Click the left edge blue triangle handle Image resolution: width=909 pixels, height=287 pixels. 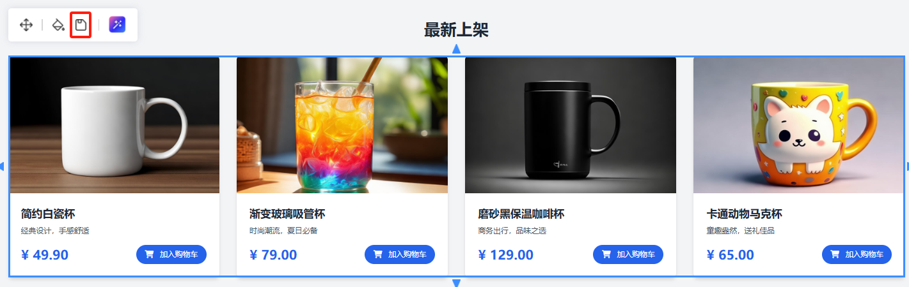tap(2, 166)
